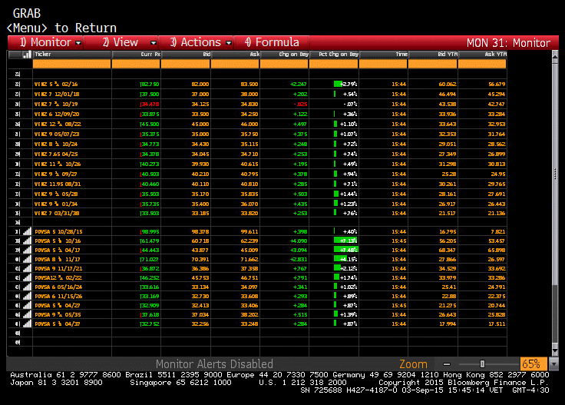Image resolution: width=565 pixels, height=405 pixels.
Task: Click the chart icon for PDVSA 8 11/17 row
Action: pyautogui.click(x=27, y=259)
